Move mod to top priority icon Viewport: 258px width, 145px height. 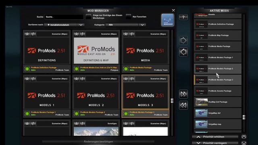coord(244,137)
